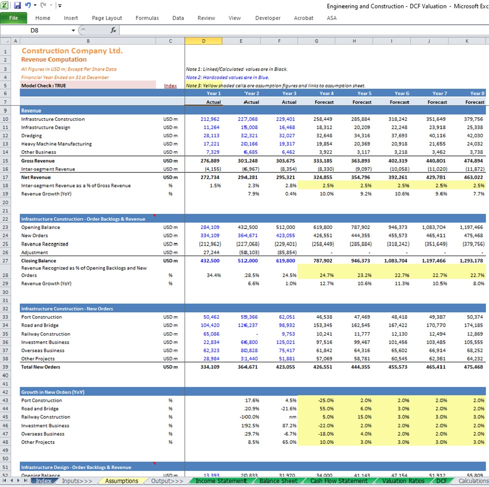Switch to the Inputs>>> sheet tab

click(77, 481)
